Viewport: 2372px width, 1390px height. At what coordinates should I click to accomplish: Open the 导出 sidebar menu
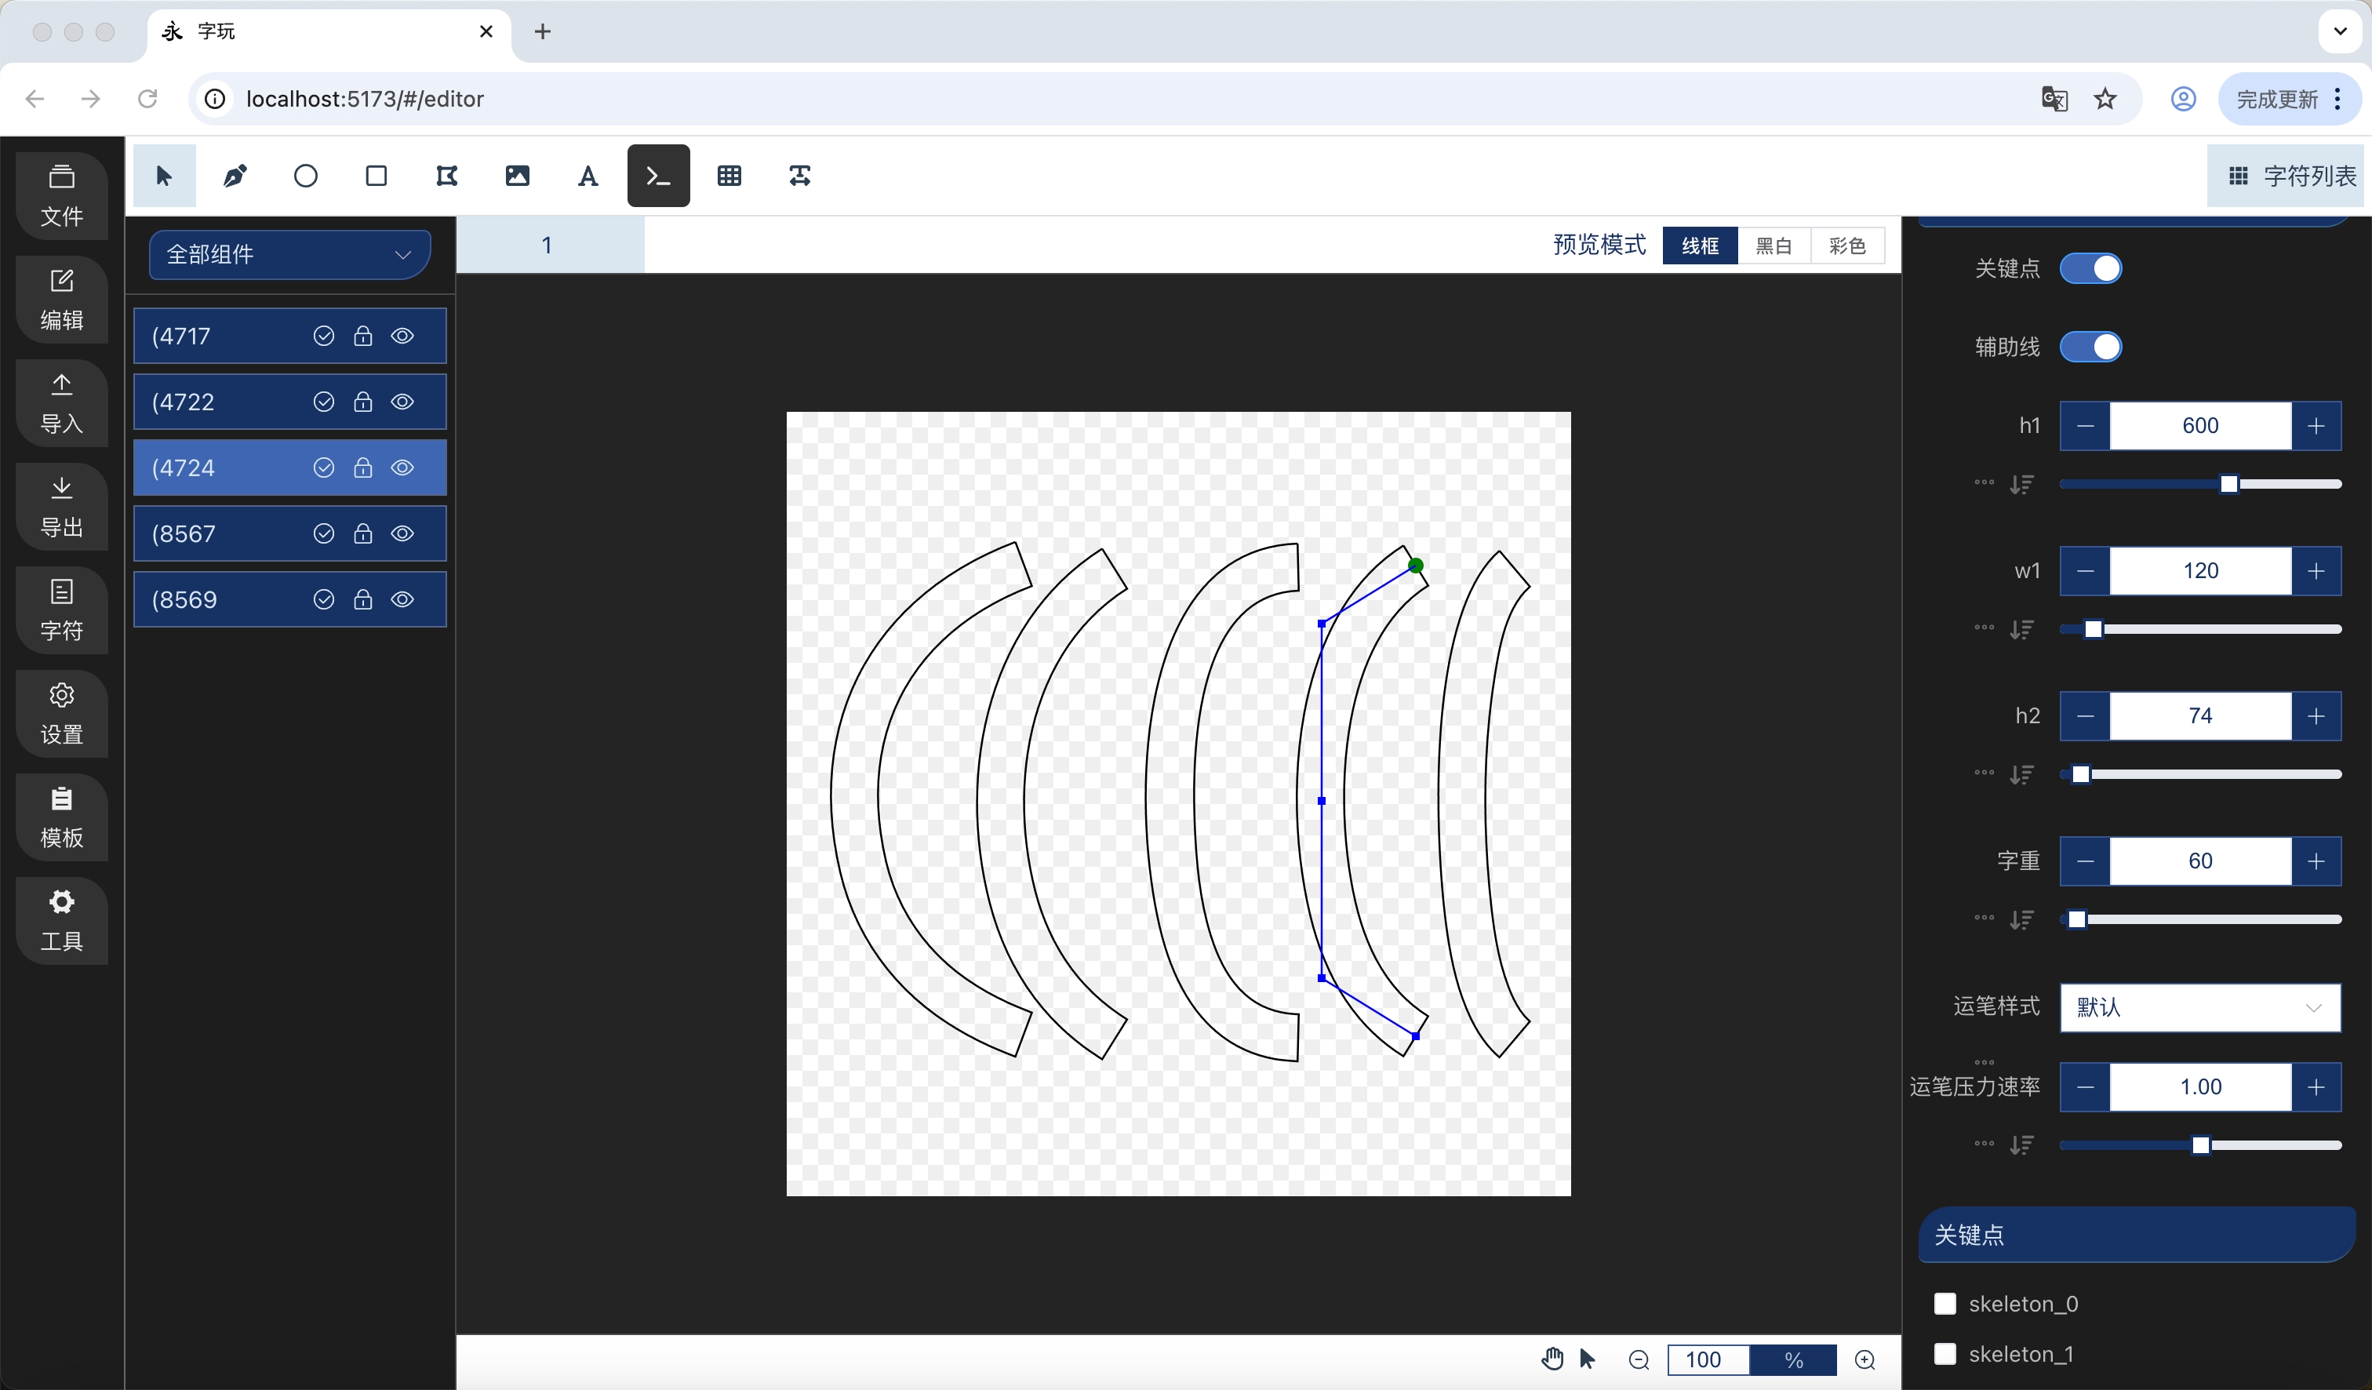pos(62,506)
